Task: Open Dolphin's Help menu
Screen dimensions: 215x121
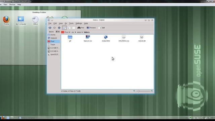Action: pyautogui.click(x=86, y=24)
